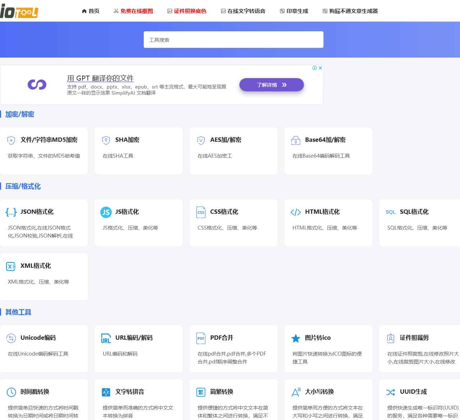Screen dimensions: 460x420
Task: Click the ioTool logo
Action: [x=19, y=11]
